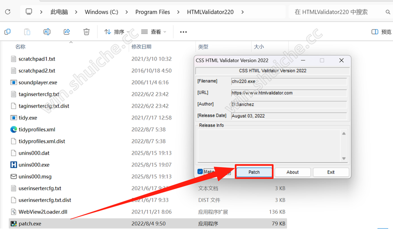Select the tidy.exe file icon
The height and width of the screenshot is (229, 393).
[13, 118]
